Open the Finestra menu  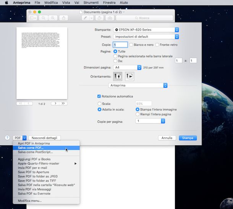coord(109,3)
